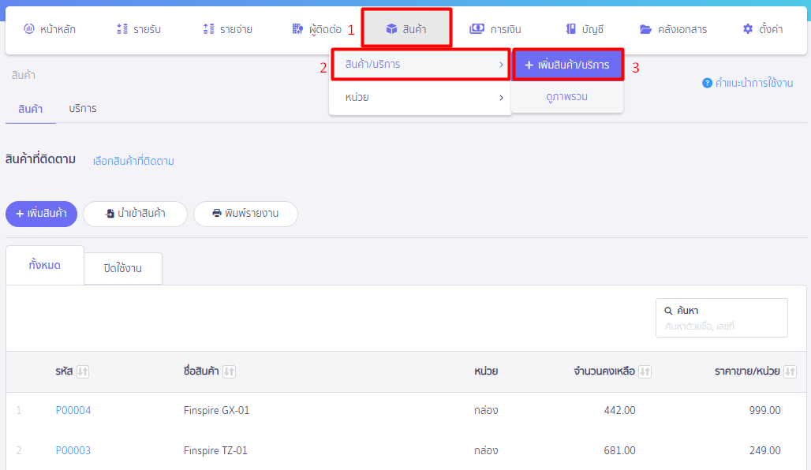Click sort icon next to จำนวนคงเหลือ

645,371
